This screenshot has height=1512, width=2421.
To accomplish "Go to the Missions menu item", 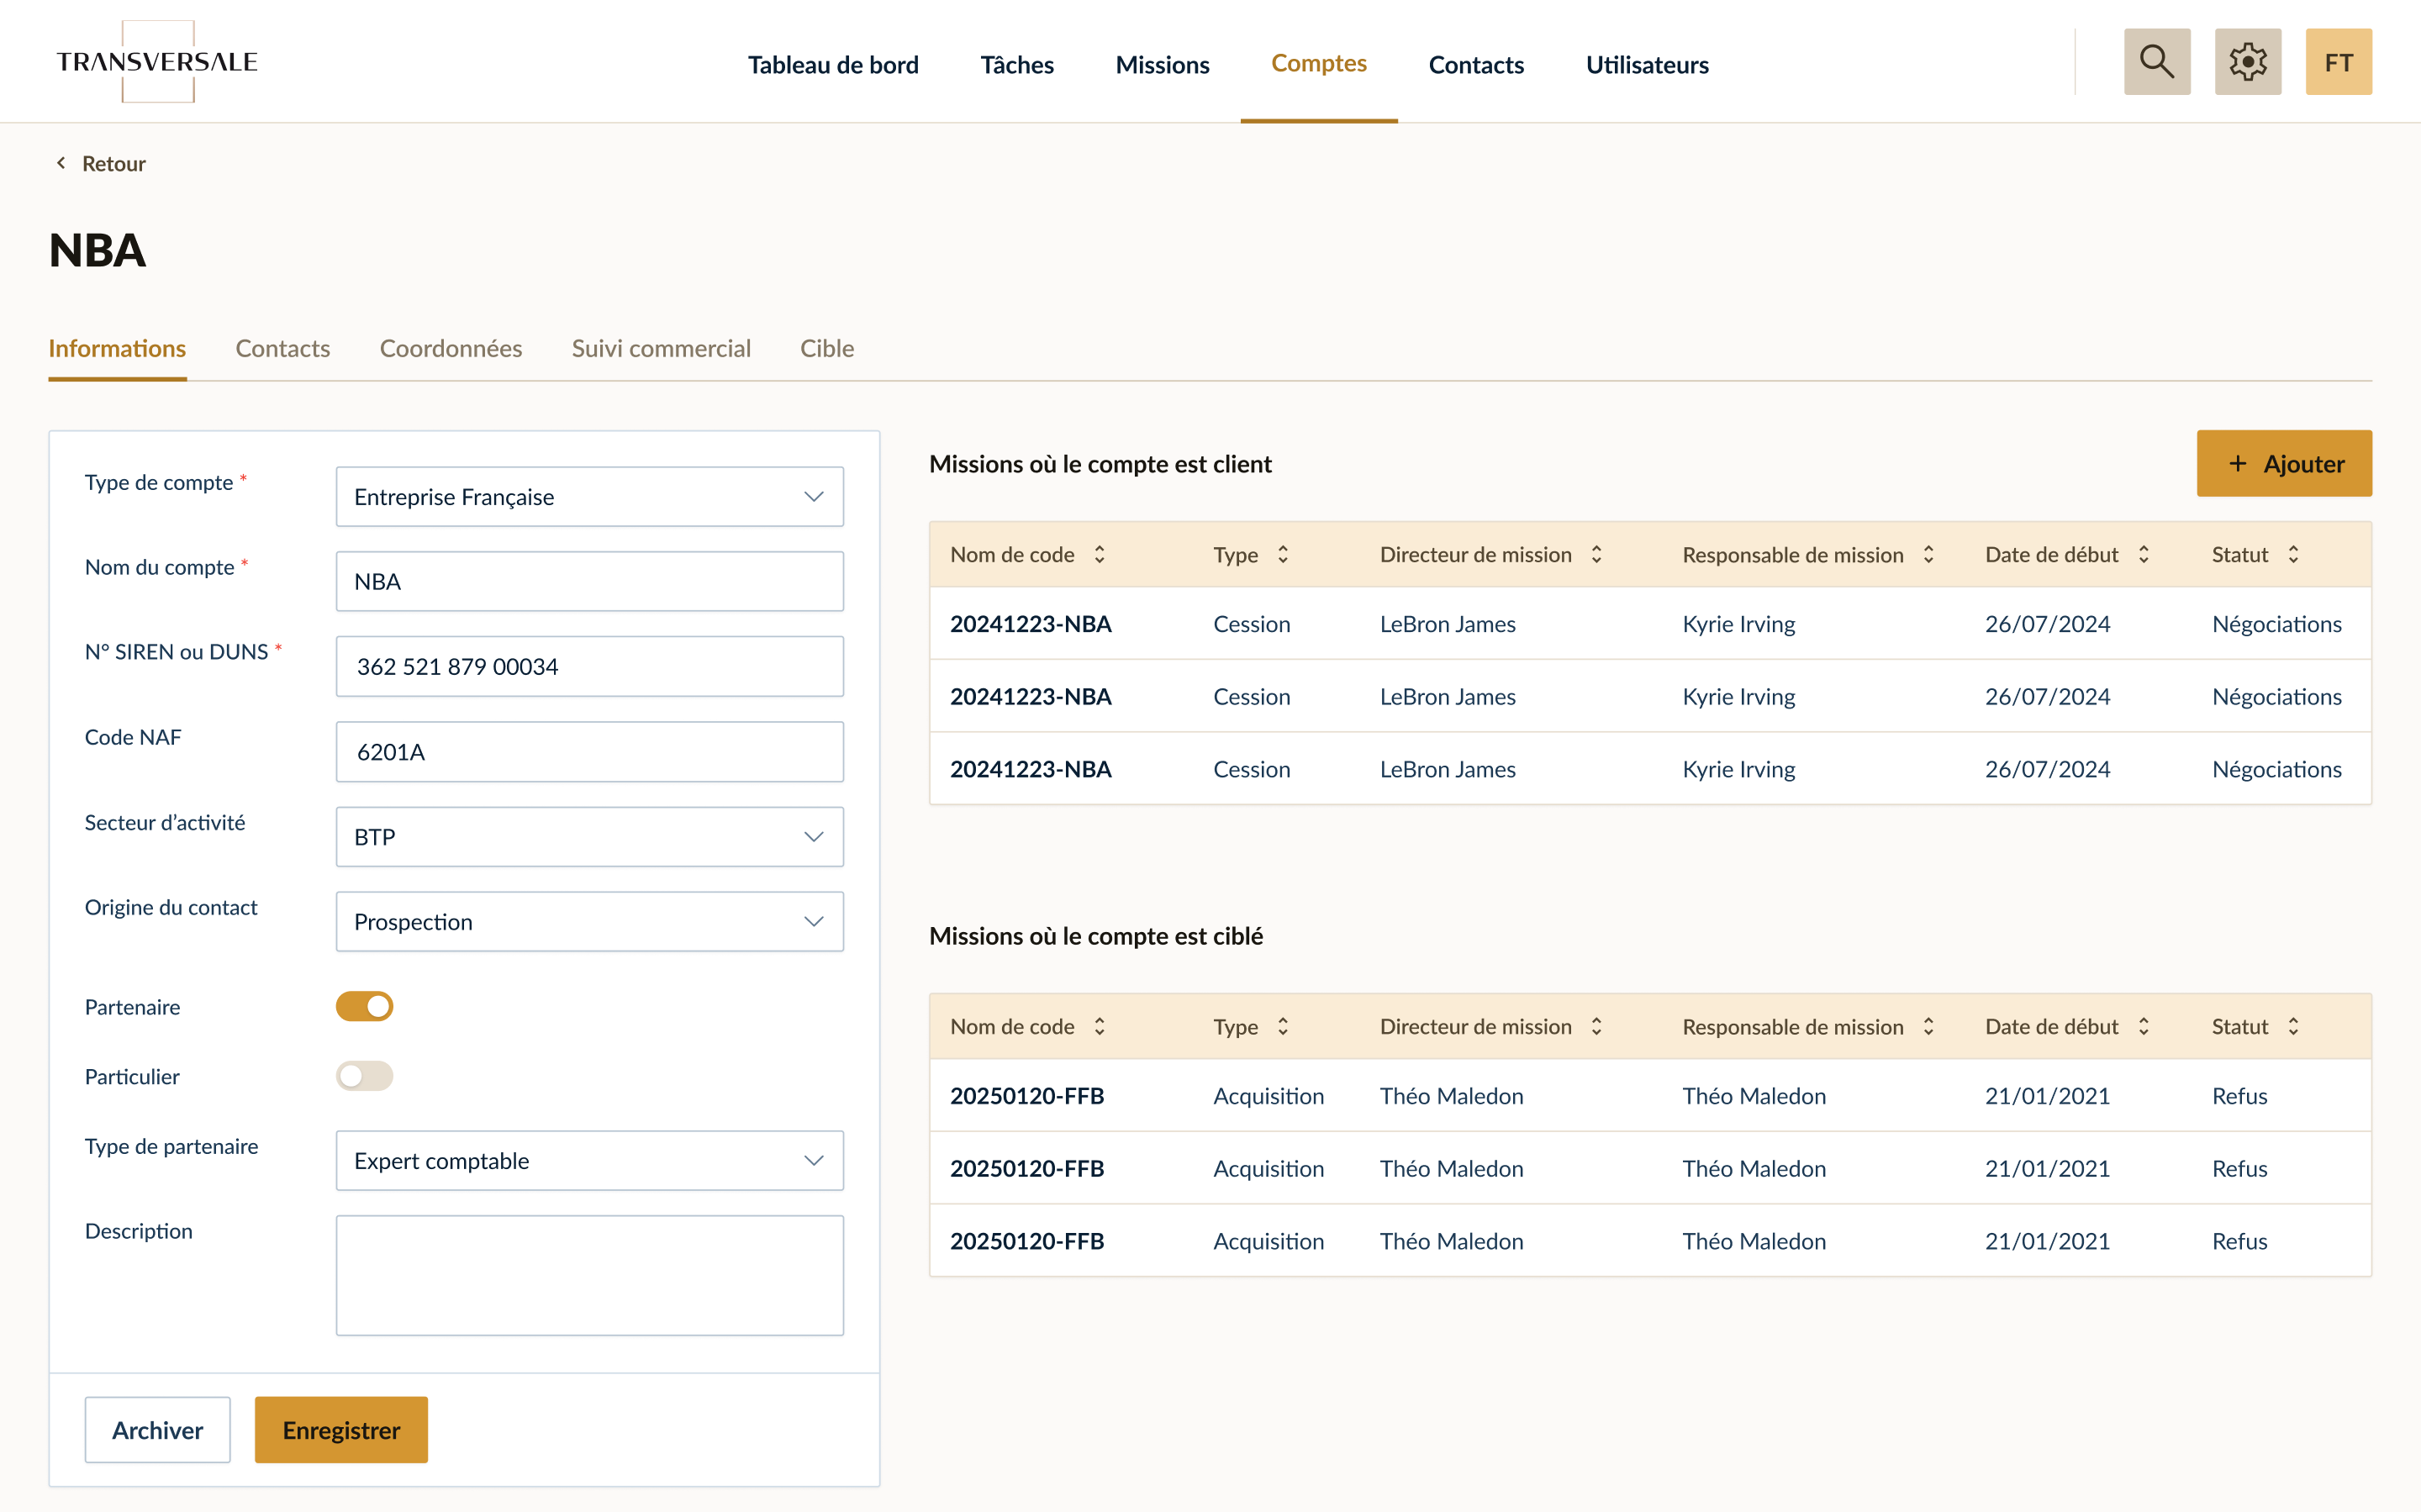I will 1162,65.
